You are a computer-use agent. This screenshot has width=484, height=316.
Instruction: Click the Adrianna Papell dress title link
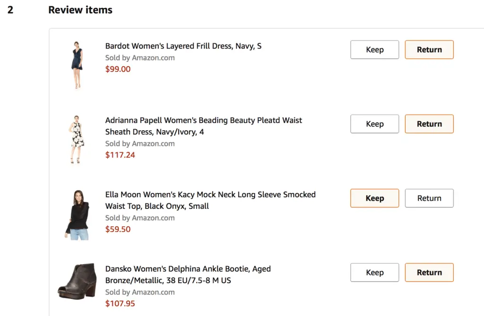pos(203,126)
